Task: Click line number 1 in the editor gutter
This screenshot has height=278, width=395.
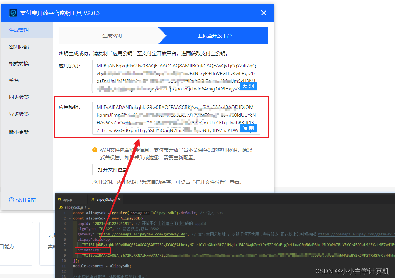Action: click(65, 213)
